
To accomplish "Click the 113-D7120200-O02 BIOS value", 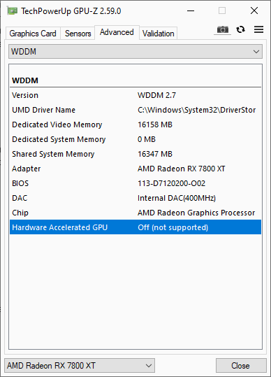I will 171,183.
